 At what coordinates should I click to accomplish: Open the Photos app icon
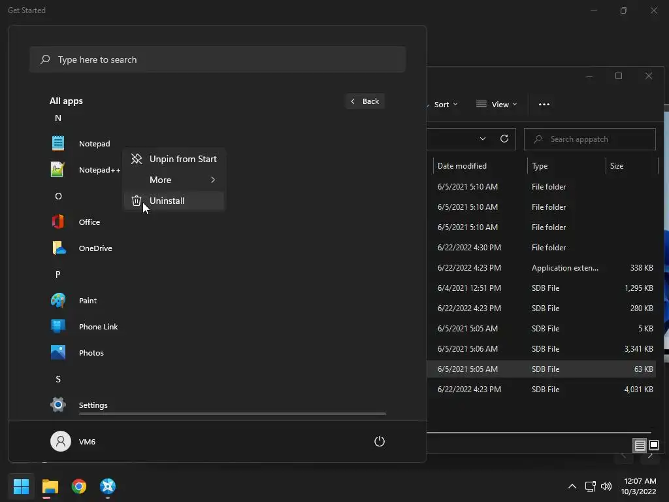(58, 352)
